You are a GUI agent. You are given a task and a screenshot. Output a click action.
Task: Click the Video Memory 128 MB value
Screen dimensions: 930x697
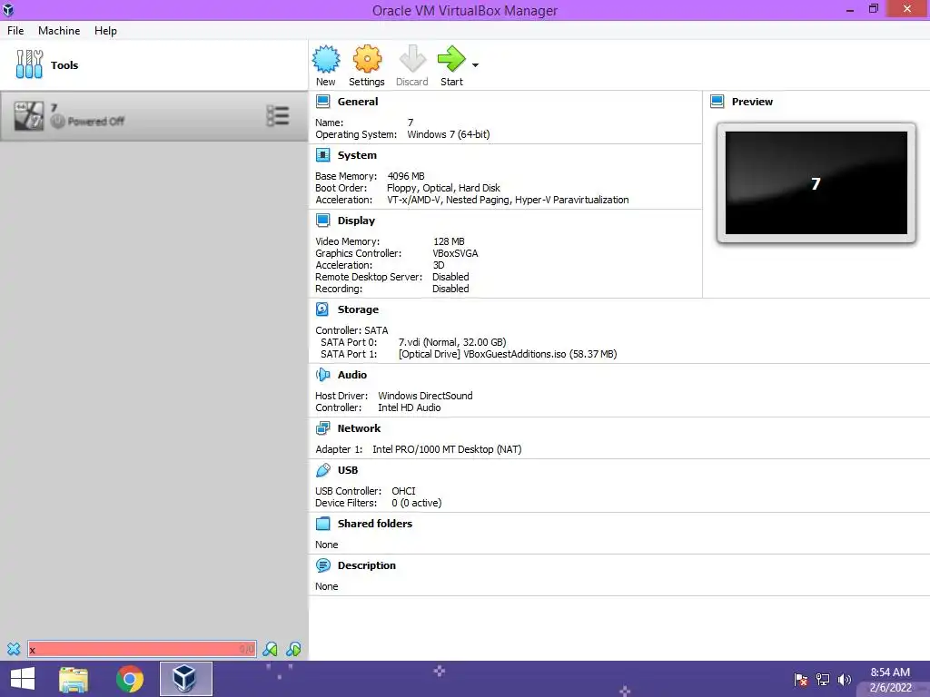point(449,241)
